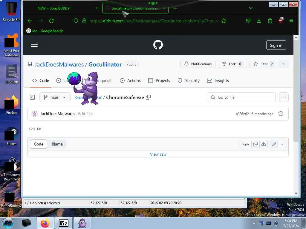Open the 7-Zip taskbar icon

point(64,223)
